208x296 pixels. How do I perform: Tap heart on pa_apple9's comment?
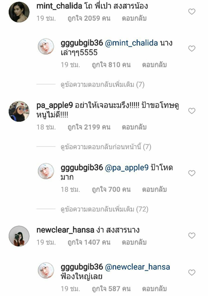tap(192, 111)
